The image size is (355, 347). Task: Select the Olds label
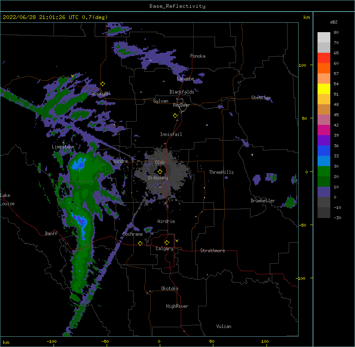click(x=160, y=162)
